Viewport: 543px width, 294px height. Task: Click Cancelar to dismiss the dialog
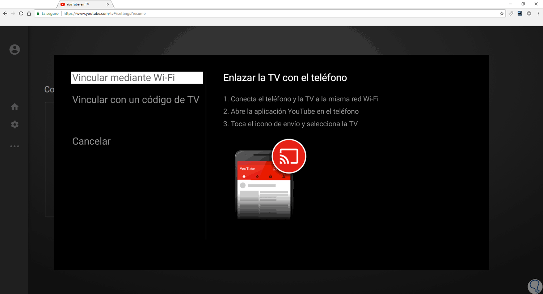point(91,141)
